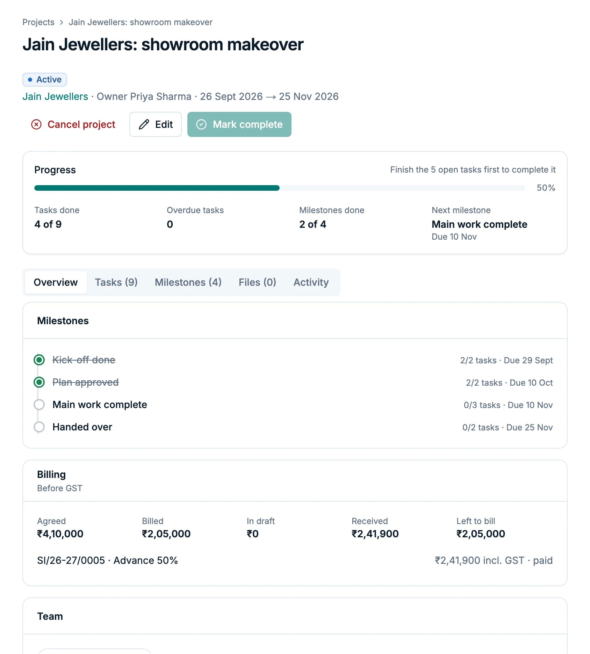Click the Plan approved milestone name
590x654 pixels.
tap(86, 382)
